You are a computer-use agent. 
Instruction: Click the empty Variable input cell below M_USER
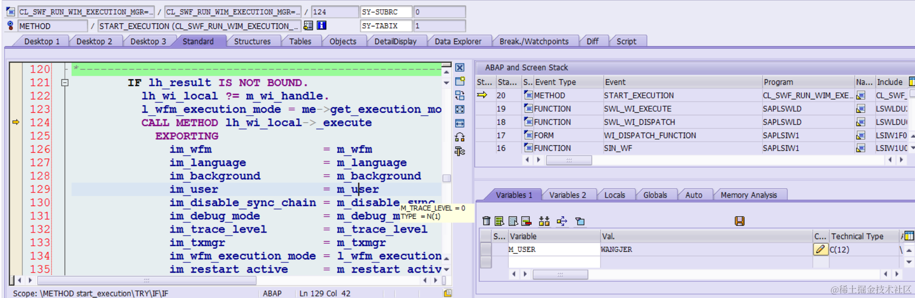(x=554, y=262)
